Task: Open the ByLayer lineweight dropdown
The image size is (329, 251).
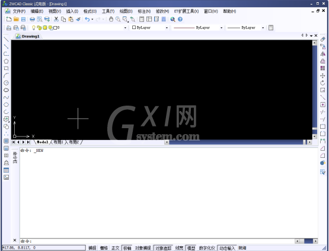Action: (263, 28)
